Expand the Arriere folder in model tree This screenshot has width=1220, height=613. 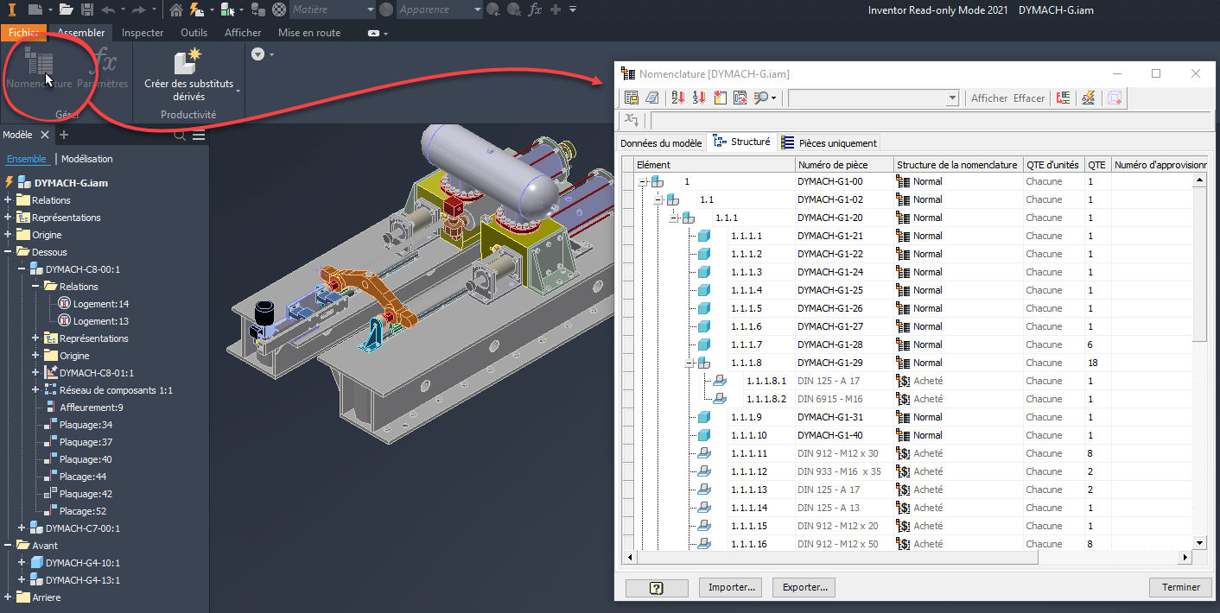9,597
